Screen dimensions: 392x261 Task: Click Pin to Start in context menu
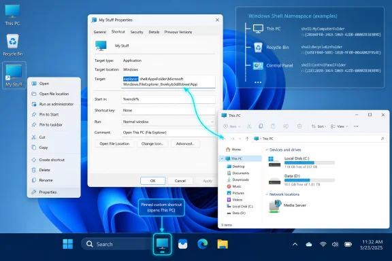coord(54,114)
